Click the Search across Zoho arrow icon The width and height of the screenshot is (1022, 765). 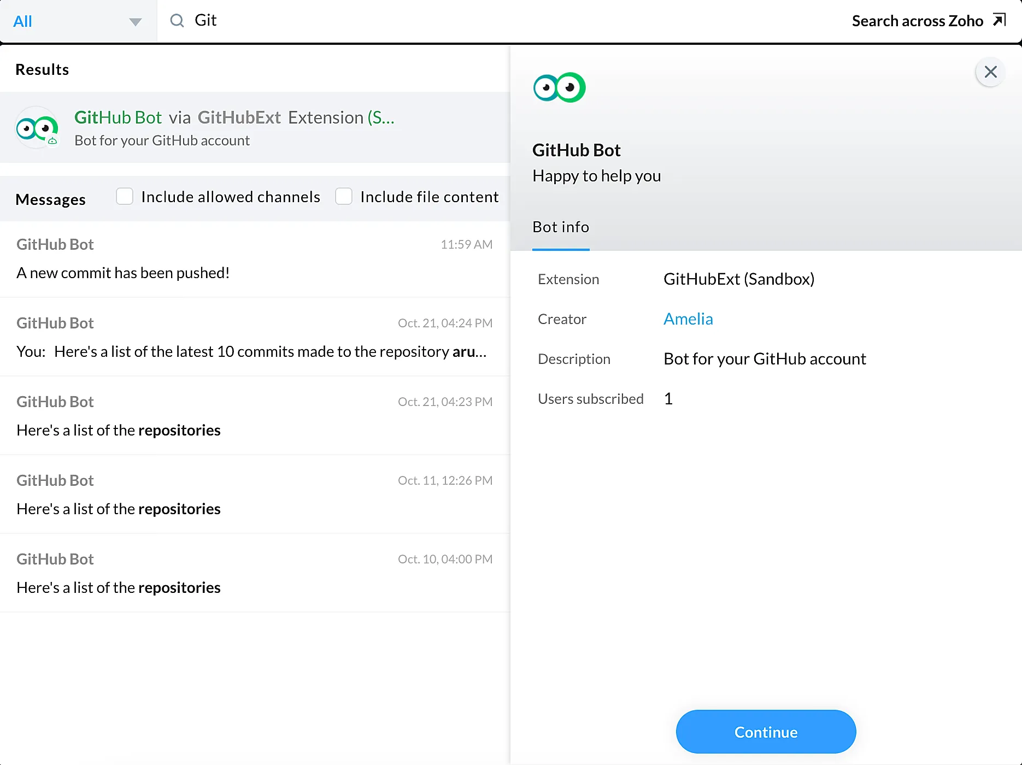[x=999, y=20]
